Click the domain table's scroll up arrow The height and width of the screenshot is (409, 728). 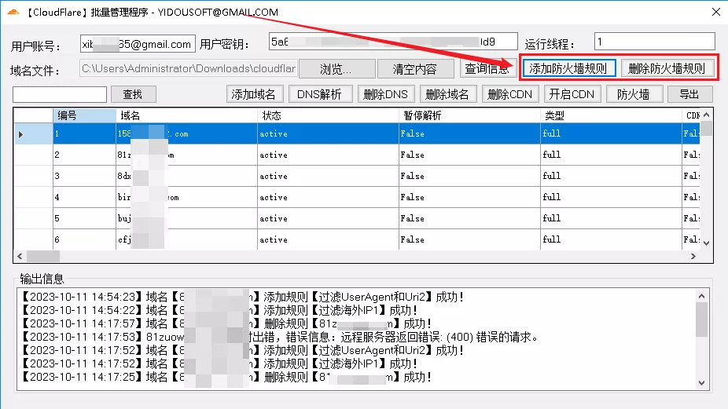pyautogui.click(x=706, y=115)
